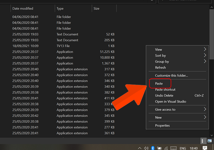Show hidden tray icons chevron

coord(140,148)
